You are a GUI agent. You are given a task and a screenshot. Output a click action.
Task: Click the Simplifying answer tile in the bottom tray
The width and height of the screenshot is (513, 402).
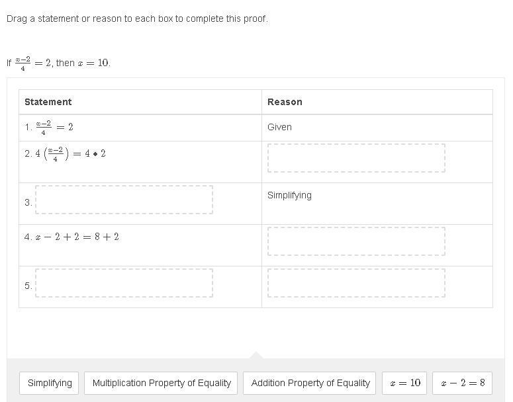coord(50,383)
